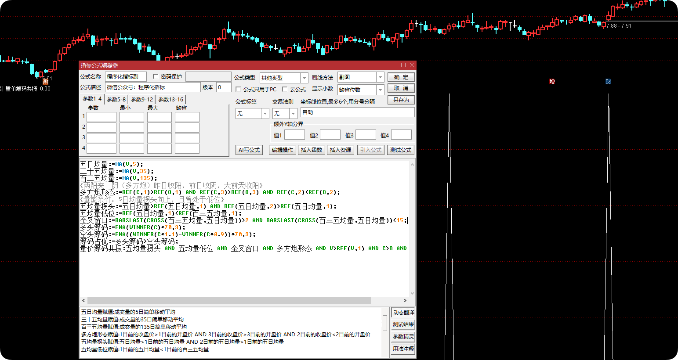Viewport: 678px width, 360px height.
Task: Click the 插入函数 button
Action: (312, 150)
